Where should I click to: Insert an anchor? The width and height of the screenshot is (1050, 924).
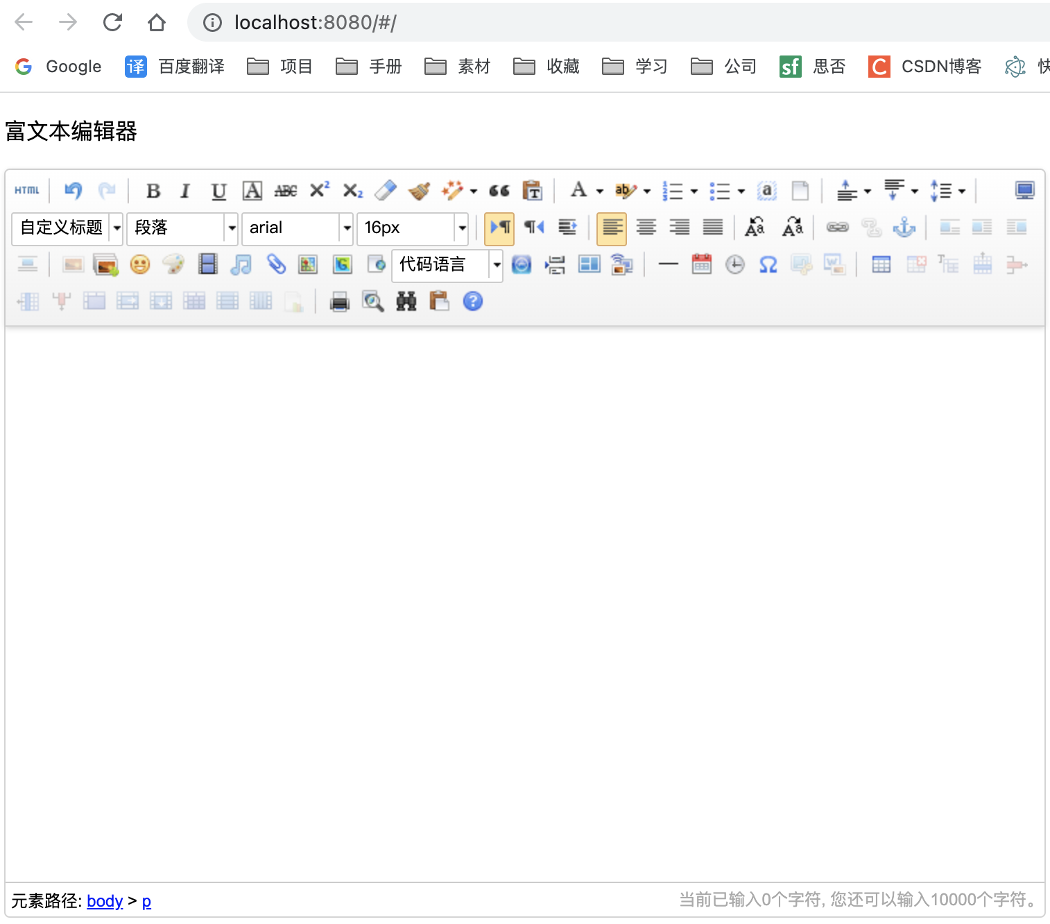(904, 227)
